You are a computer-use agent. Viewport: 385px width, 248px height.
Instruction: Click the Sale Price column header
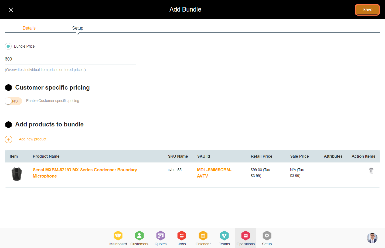pyautogui.click(x=299, y=156)
